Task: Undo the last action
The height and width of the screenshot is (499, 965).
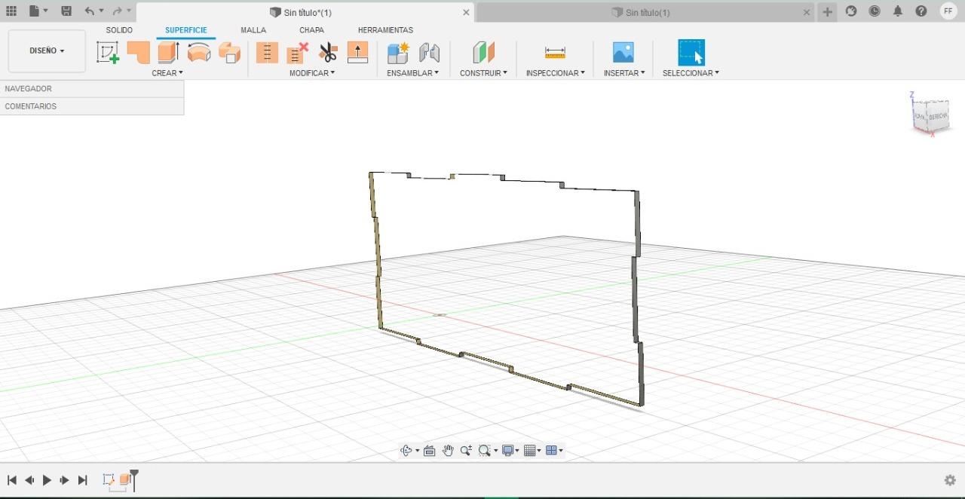Action: click(x=90, y=11)
